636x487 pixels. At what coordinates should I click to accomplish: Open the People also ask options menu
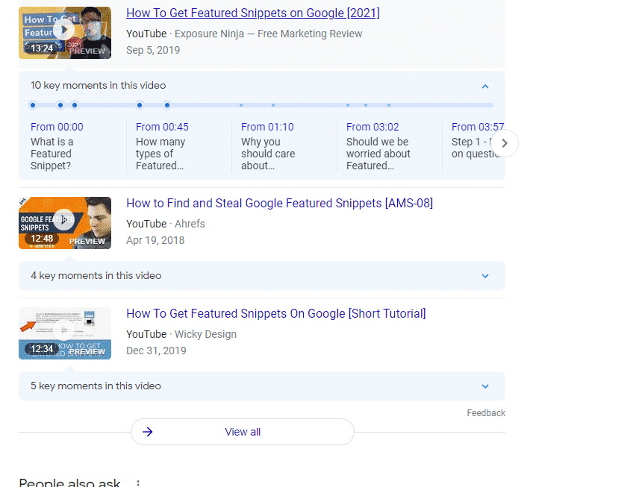137,483
